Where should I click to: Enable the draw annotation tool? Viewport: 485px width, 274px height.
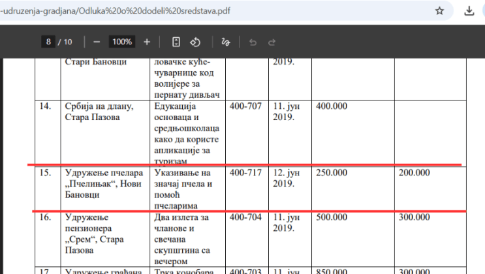(x=226, y=42)
